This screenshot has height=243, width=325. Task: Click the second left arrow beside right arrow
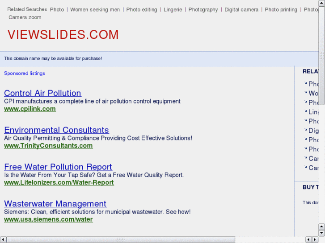click(x=308, y=240)
